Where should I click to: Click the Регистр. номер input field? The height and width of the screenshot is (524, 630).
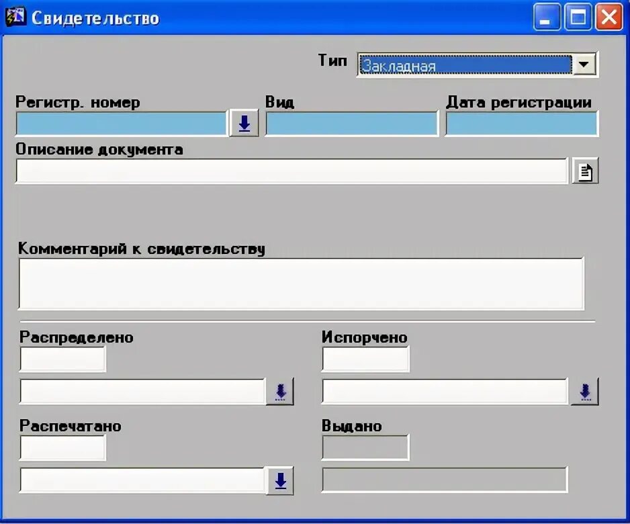pyautogui.click(x=122, y=124)
